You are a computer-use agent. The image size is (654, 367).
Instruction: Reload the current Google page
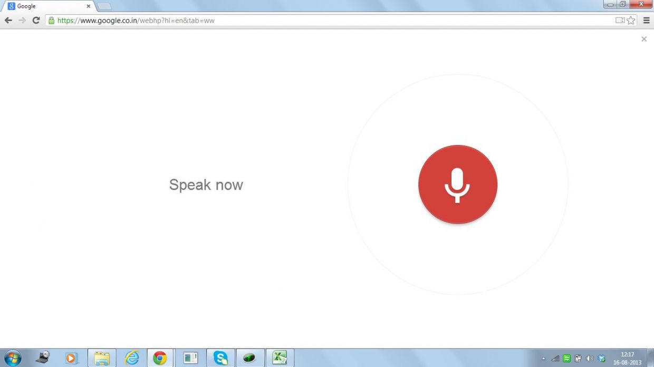(x=36, y=21)
